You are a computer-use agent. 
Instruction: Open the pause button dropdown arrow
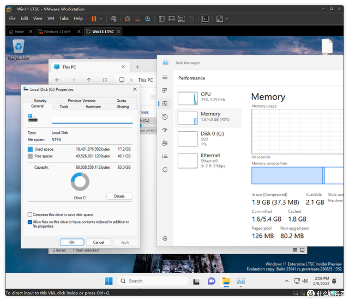[x=101, y=19]
